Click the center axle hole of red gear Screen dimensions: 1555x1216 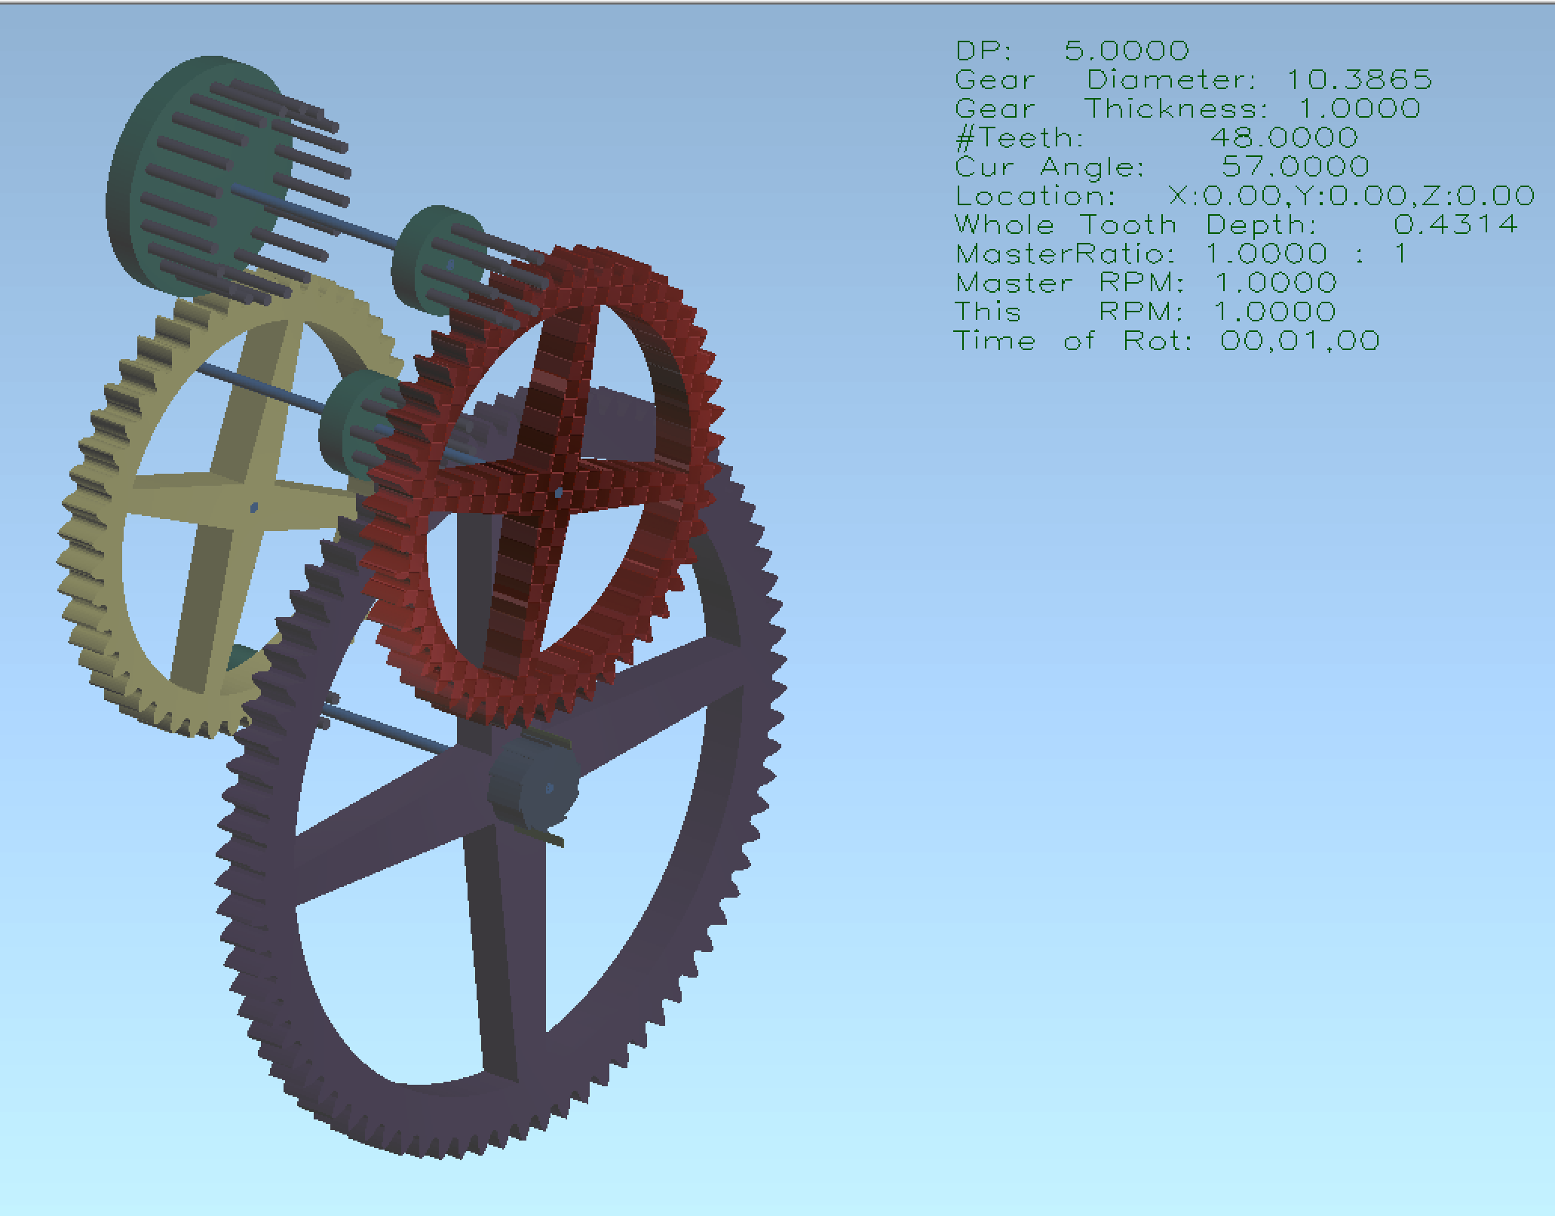(x=558, y=493)
